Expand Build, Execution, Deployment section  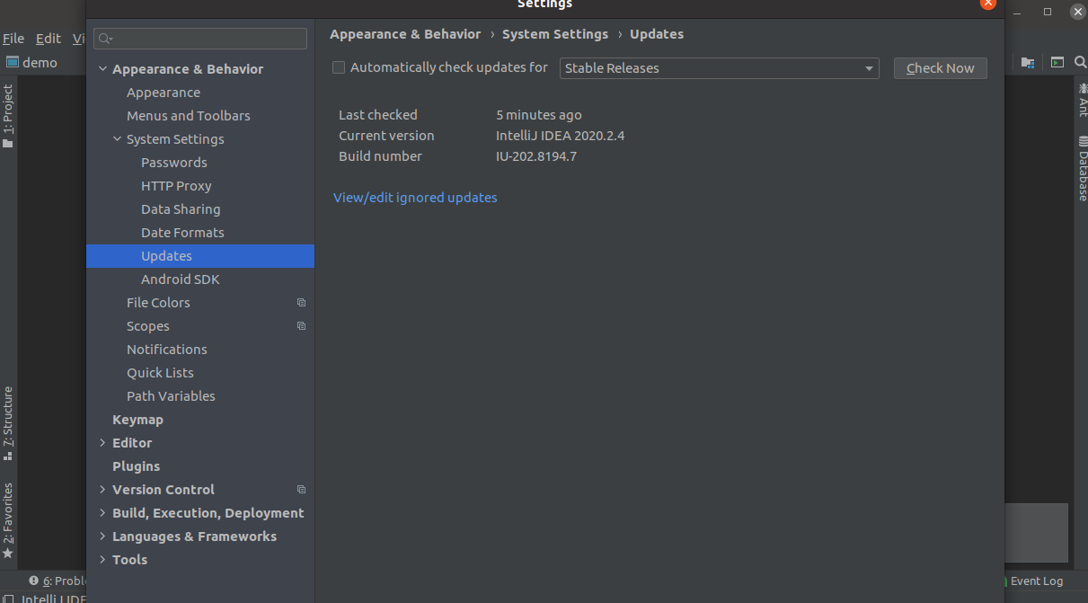coord(102,513)
